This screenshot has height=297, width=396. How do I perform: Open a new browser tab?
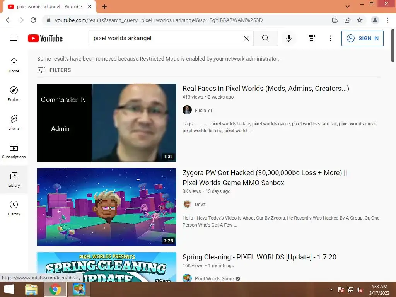pos(104,7)
